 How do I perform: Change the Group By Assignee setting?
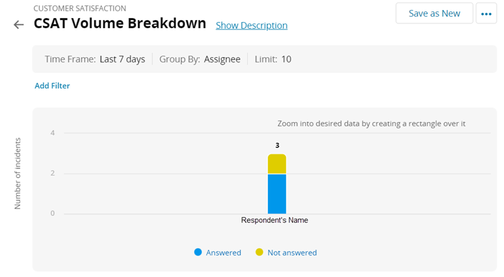point(200,59)
